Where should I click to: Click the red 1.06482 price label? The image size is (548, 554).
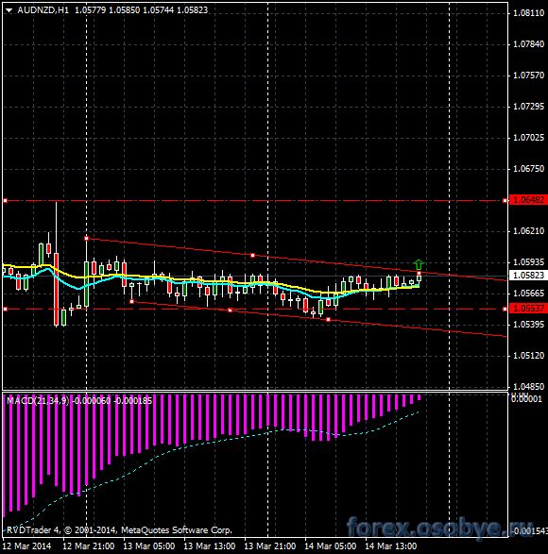click(528, 200)
